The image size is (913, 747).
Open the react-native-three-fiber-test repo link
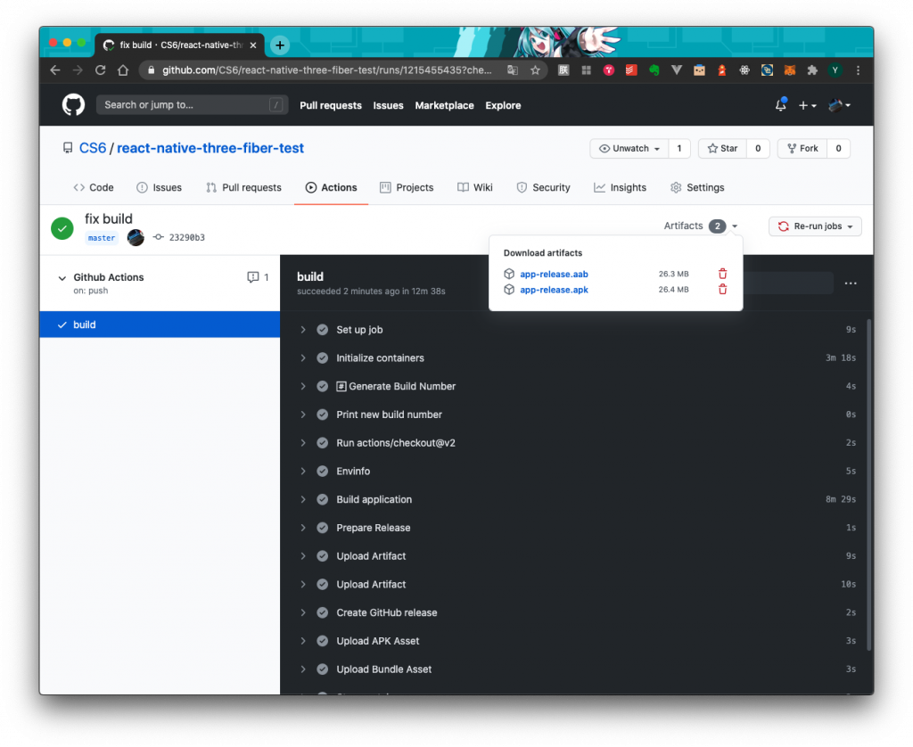pos(210,148)
